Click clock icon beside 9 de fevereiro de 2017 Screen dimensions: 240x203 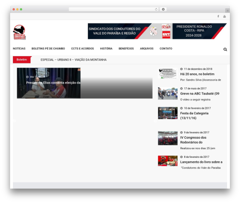pyautogui.click(x=181, y=132)
